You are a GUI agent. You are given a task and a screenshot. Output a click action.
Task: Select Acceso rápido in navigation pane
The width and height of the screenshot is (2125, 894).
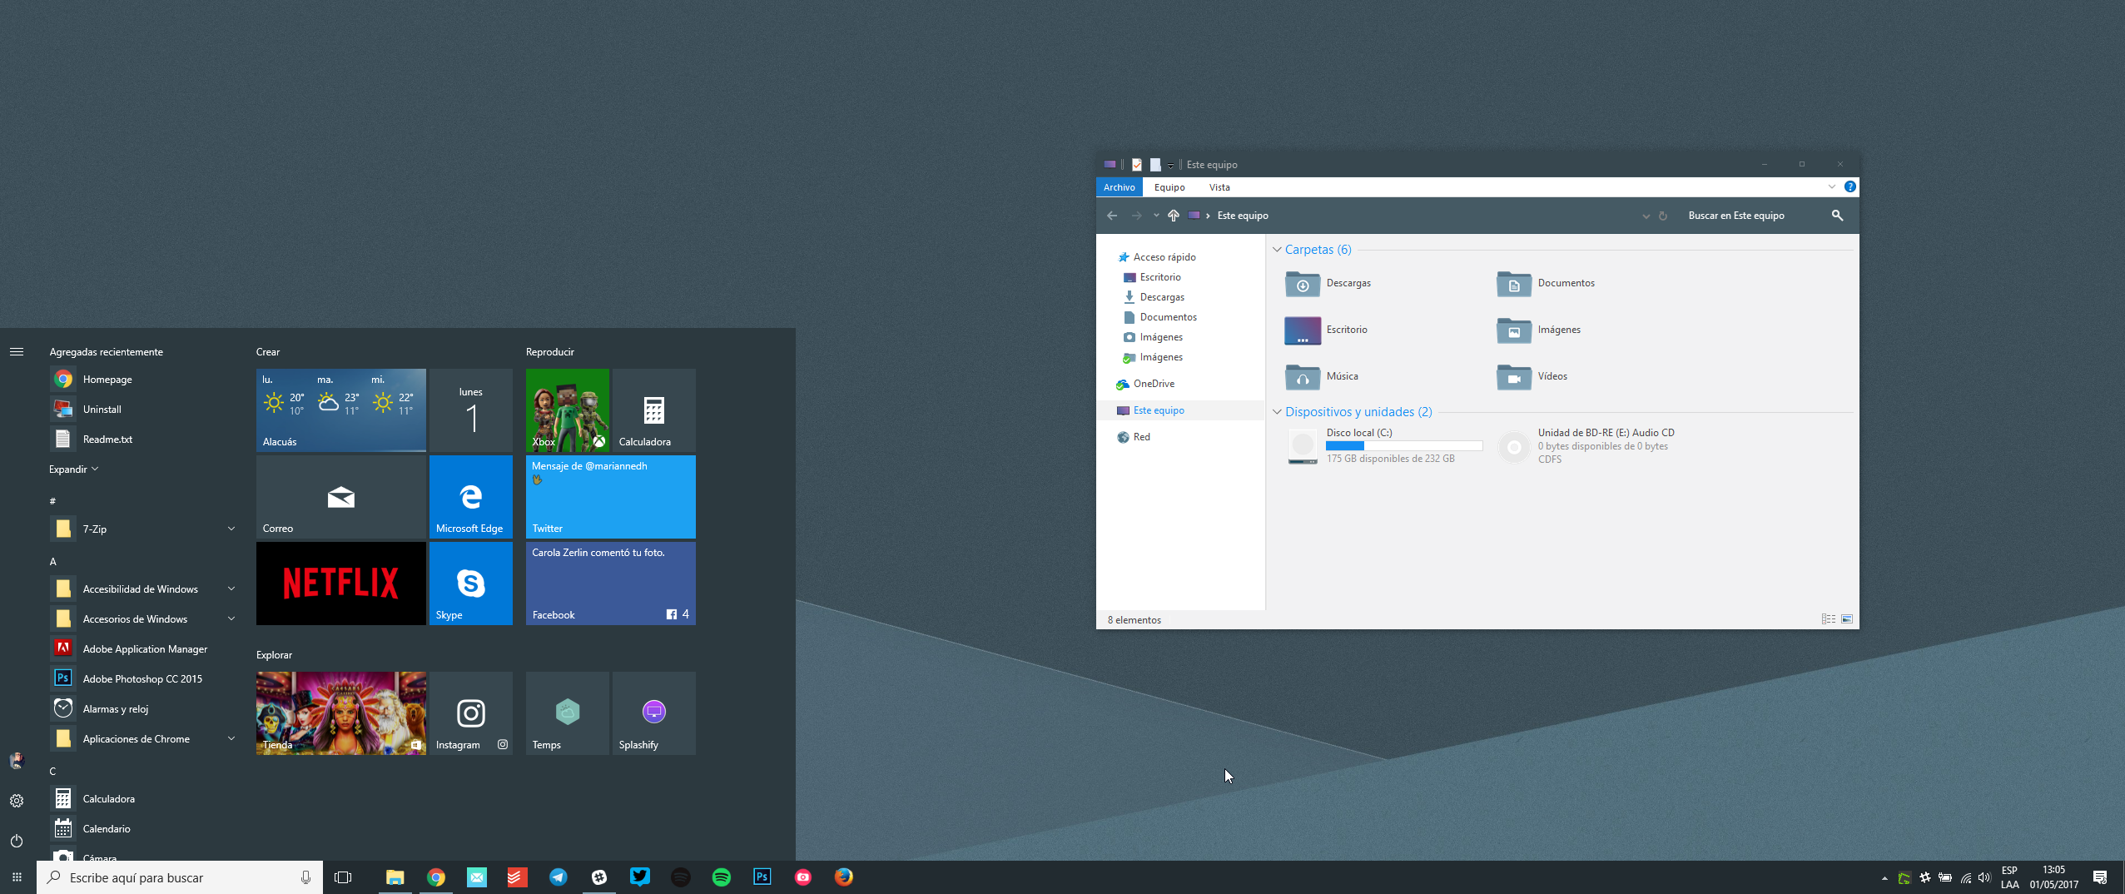[x=1164, y=257]
